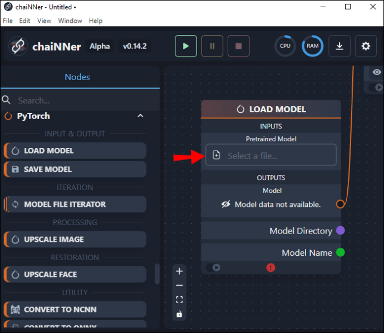Select the Upscale Image node

(x=75, y=239)
